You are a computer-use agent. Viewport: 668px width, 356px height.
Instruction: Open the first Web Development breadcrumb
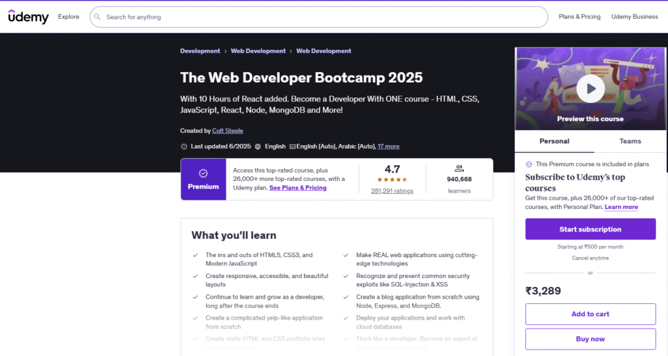tap(258, 51)
